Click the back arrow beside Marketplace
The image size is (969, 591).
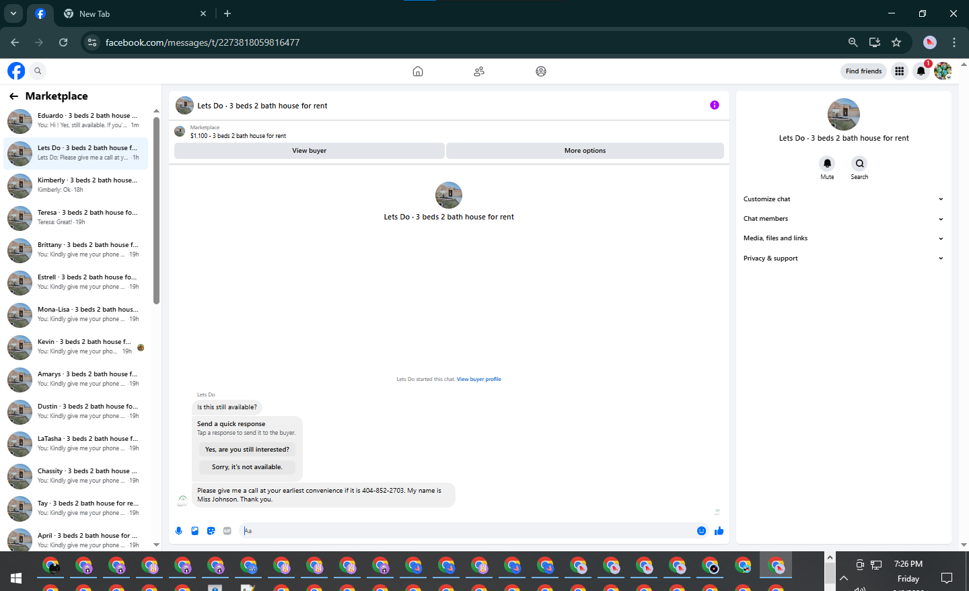coord(13,96)
